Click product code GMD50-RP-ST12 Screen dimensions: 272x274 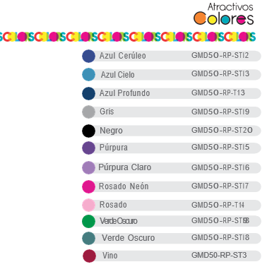[x=220, y=55]
